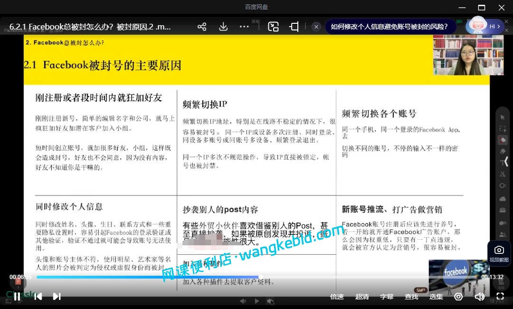Switch to picture-in-picture mini player
The width and height of the screenshot is (513, 309).
tap(273, 27)
